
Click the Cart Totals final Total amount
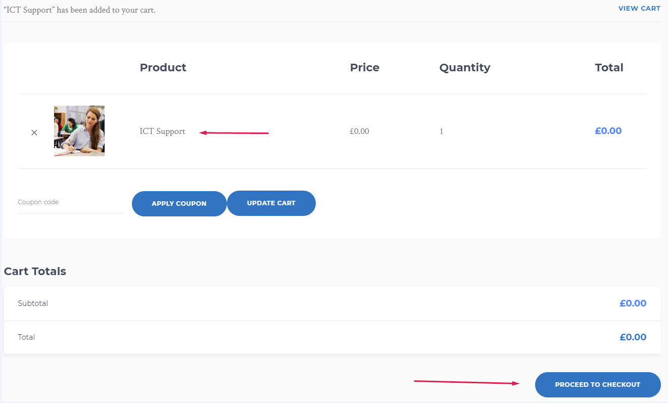tap(633, 337)
